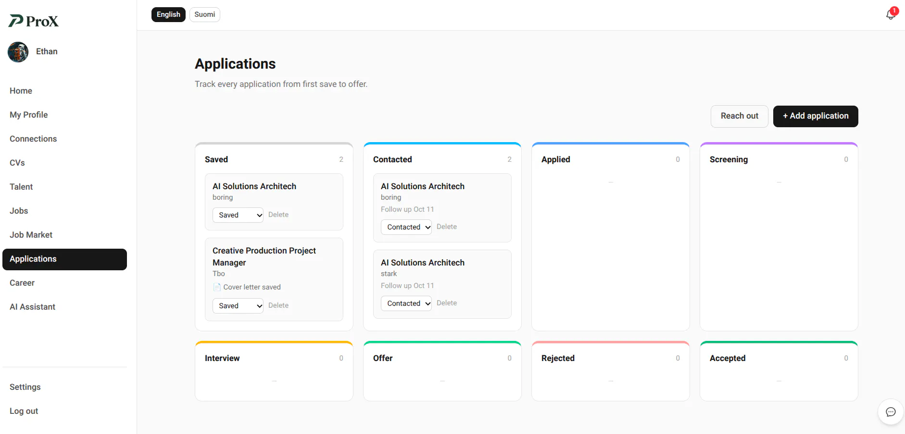Open CVs section

click(x=64, y=163)
